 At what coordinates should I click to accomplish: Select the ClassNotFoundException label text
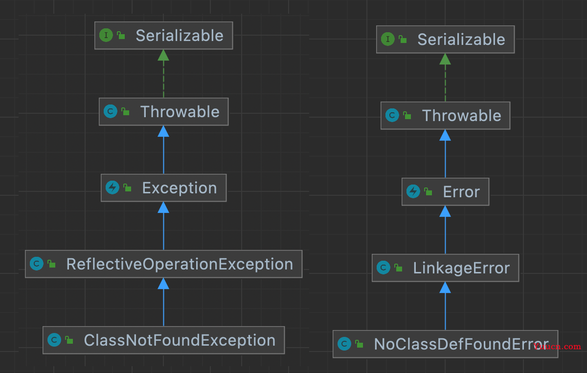180,340
